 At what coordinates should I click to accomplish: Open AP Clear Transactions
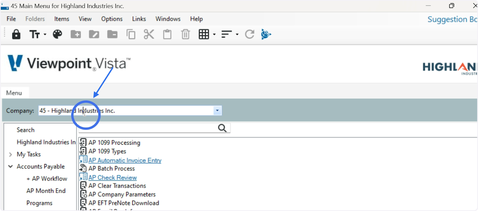point(117,186)
